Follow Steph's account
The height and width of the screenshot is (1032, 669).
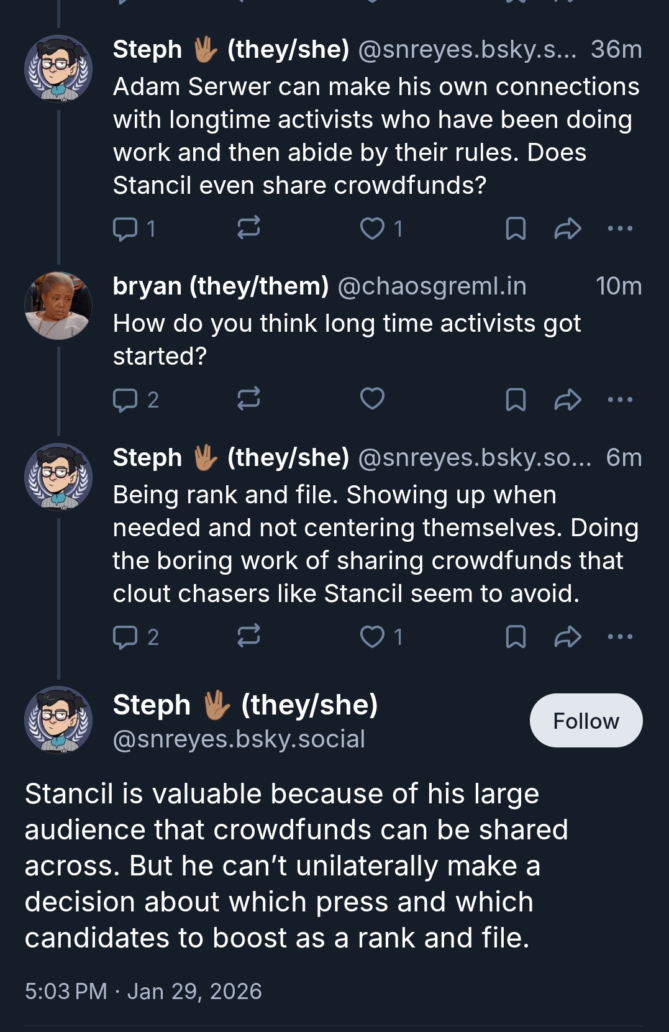tap(586, 721)
